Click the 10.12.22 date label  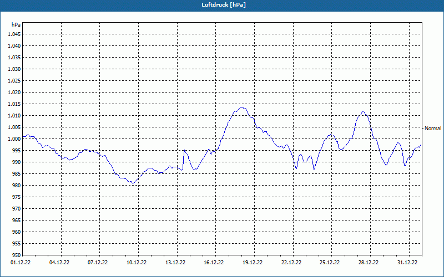click(x=137, y=262)
